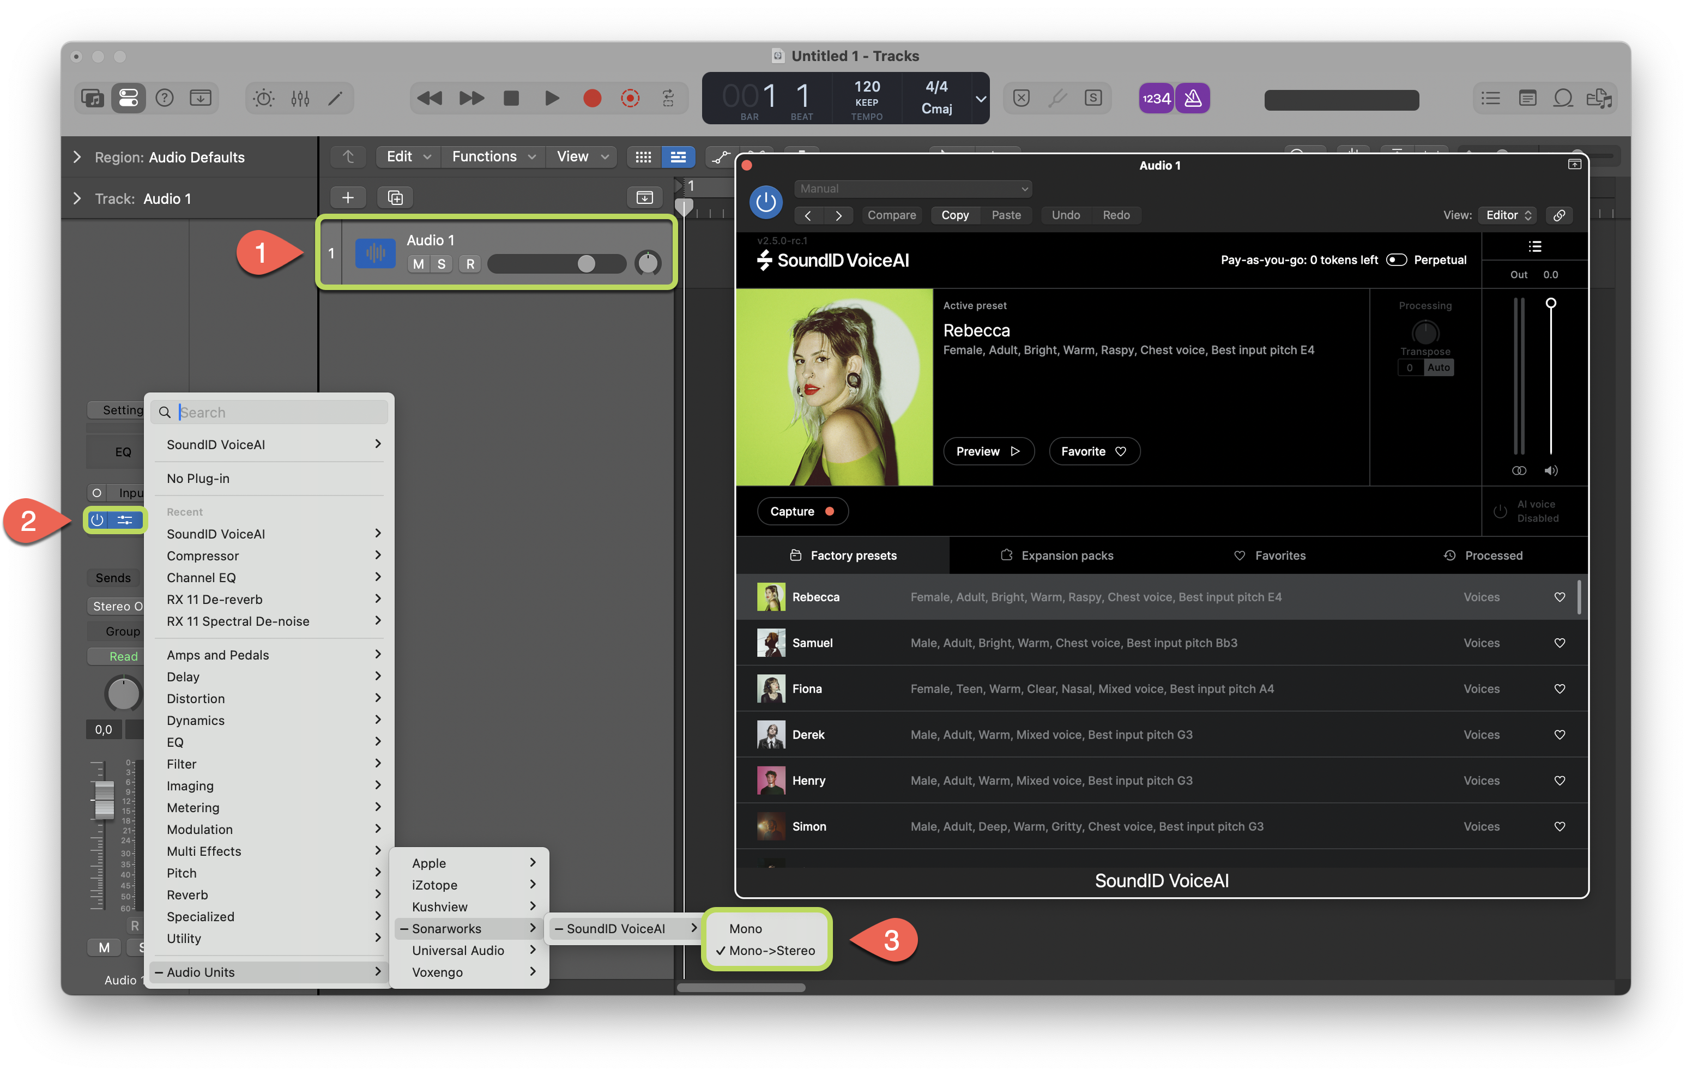The image size is (1692, 1076).
Task: Open the Smart Controls icon
Action: pos(263,99)
